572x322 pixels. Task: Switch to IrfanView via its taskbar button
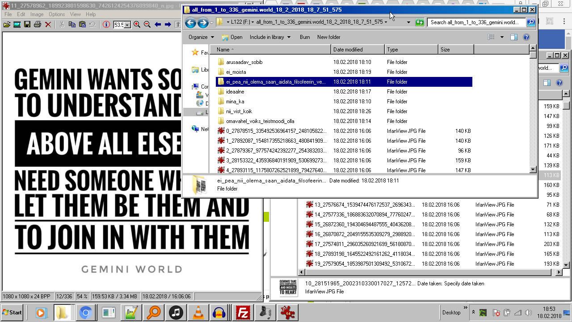click(x=287, y=313)
